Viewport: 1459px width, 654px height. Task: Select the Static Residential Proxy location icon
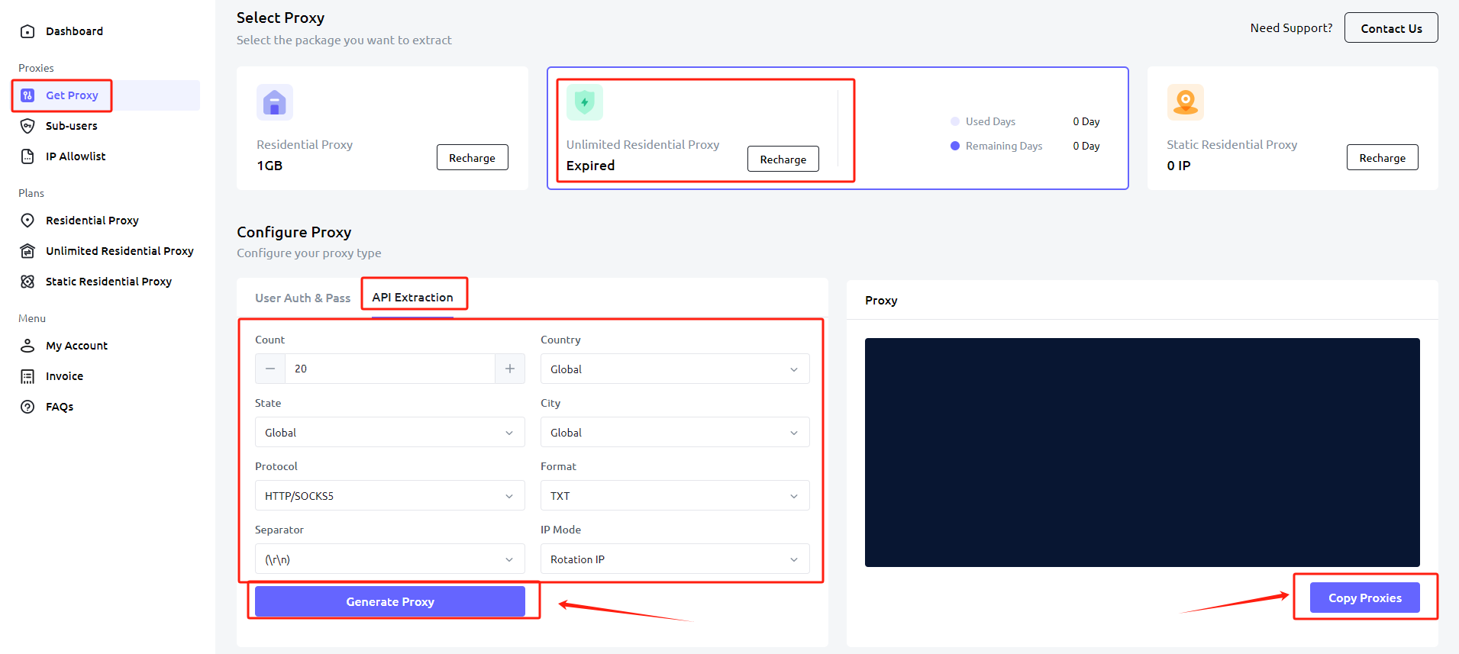[1185, 102]
